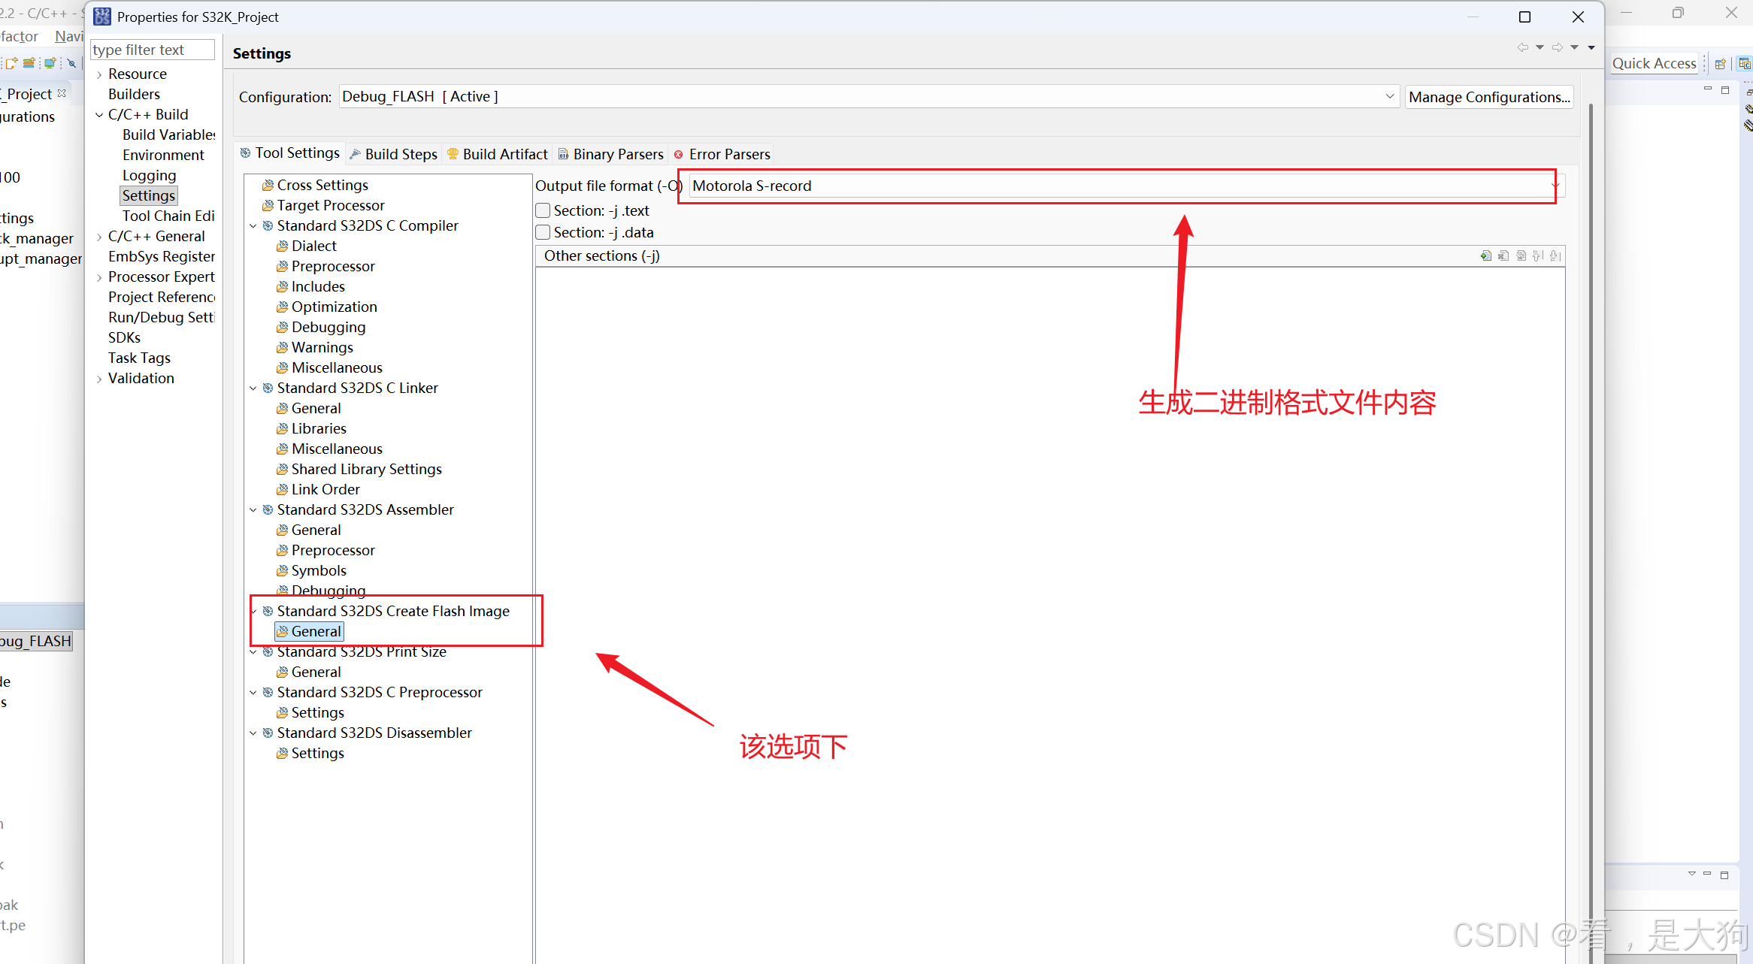Select Target Processor in tool settings
1753x964 pixels.
pyautogui.click(x=330, y=205)
